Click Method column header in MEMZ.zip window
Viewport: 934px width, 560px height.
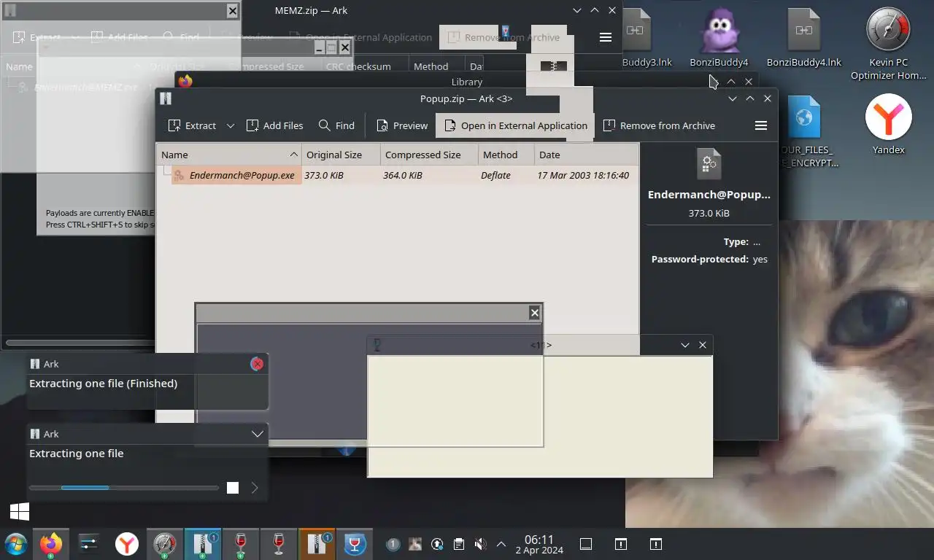coord(431,66)
